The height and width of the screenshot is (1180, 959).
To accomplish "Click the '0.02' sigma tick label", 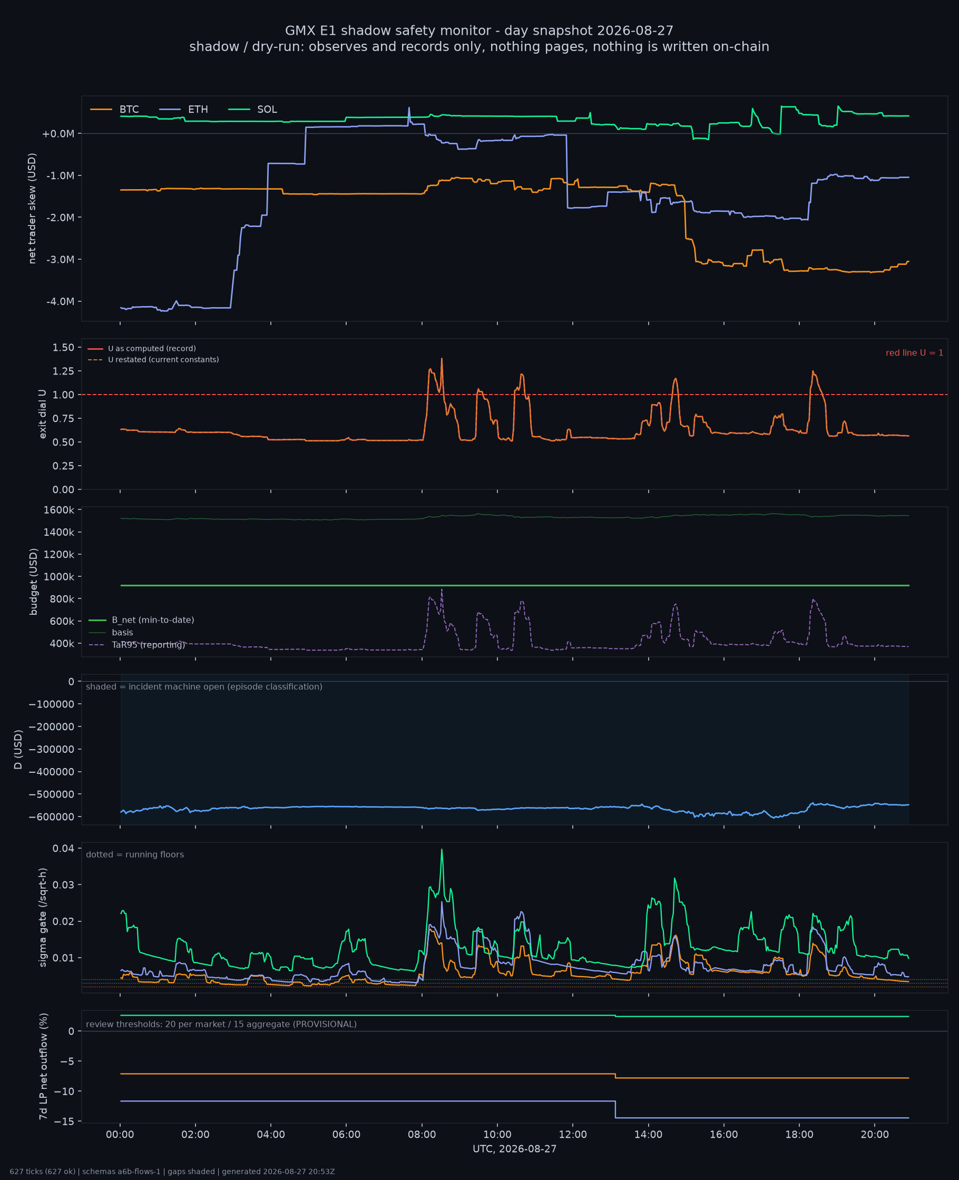I will pos(64,921).
